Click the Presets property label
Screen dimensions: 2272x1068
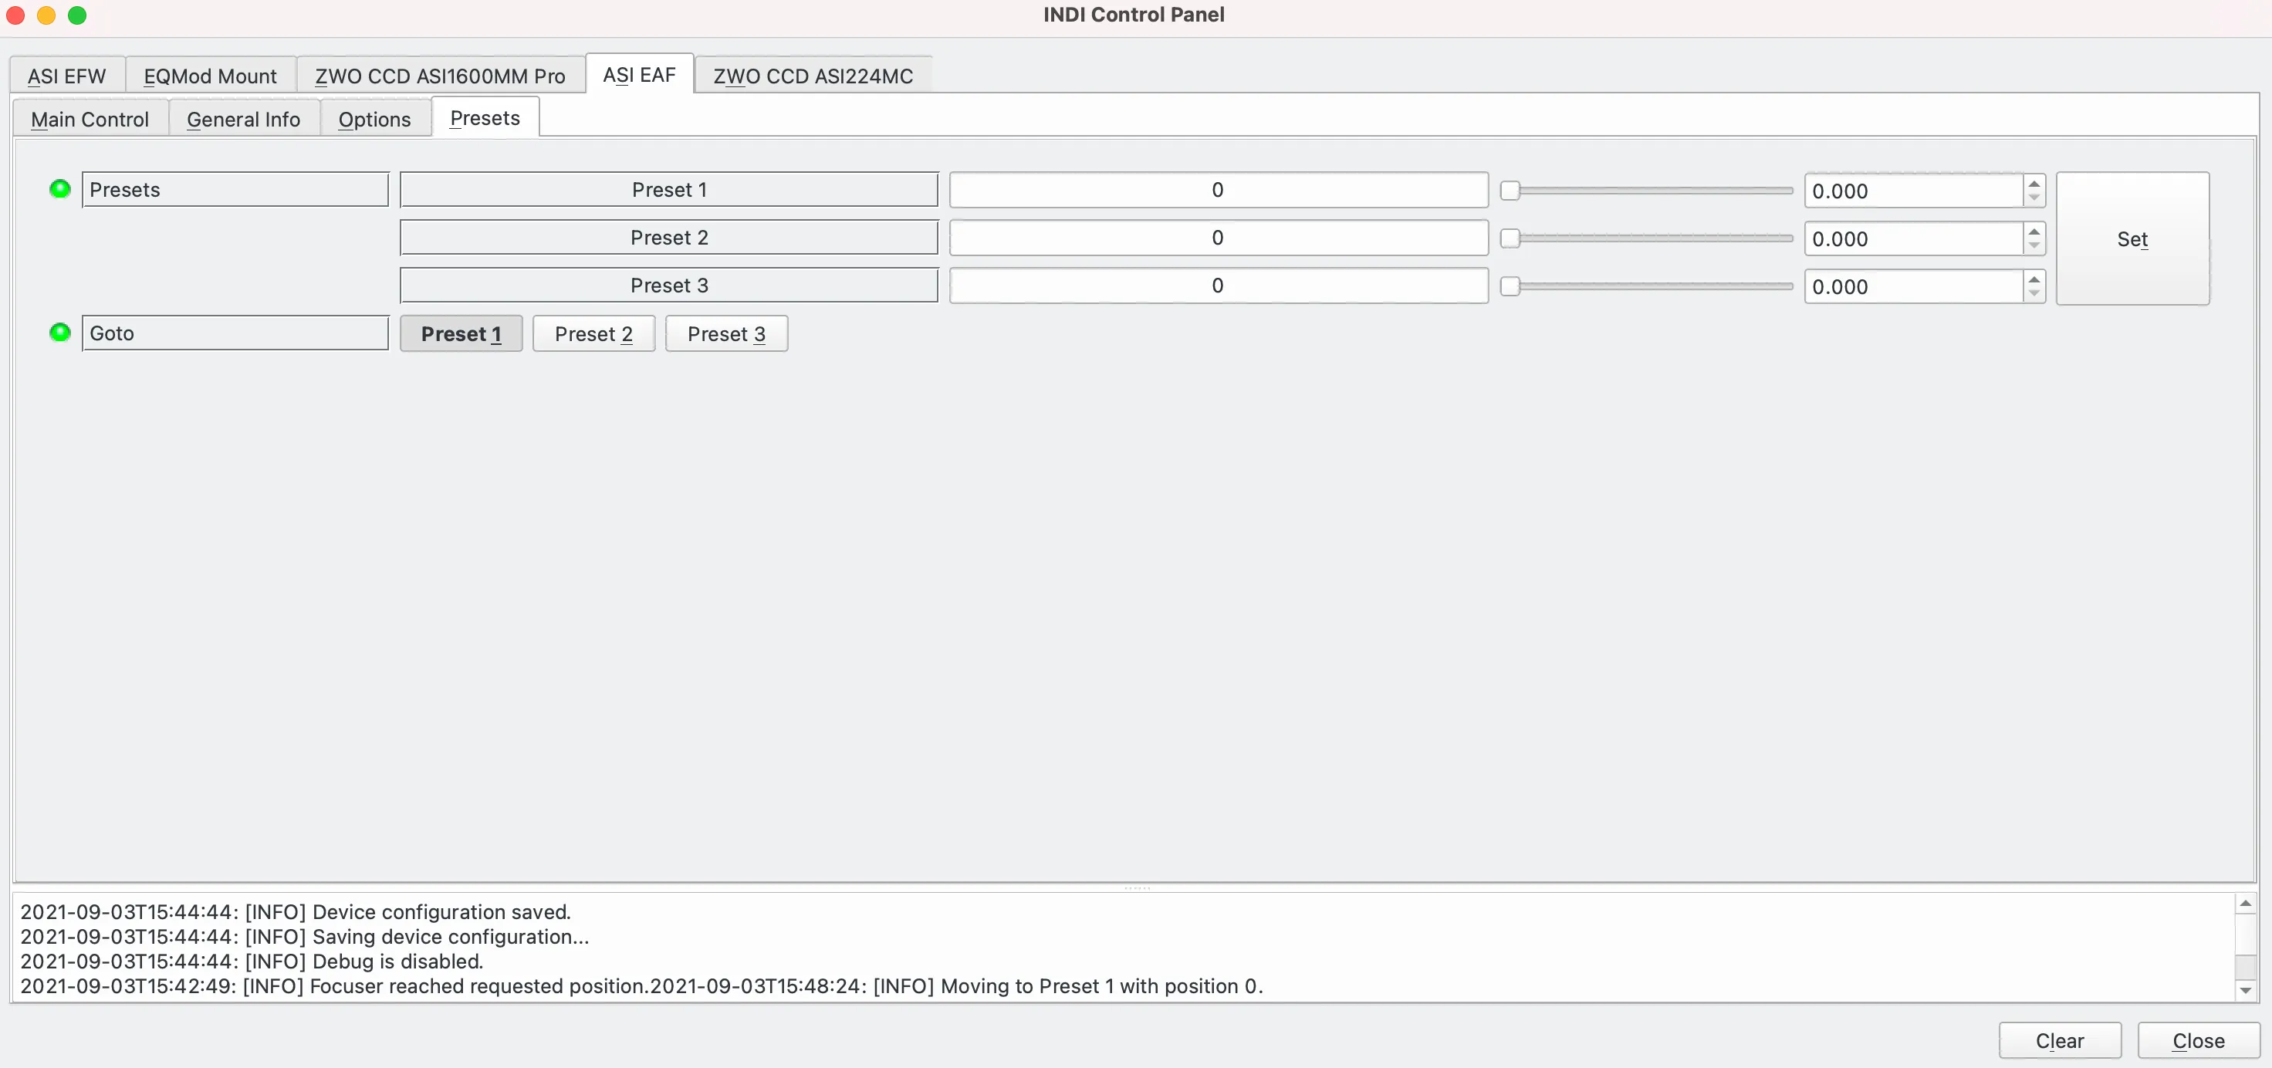pos(235,190)
